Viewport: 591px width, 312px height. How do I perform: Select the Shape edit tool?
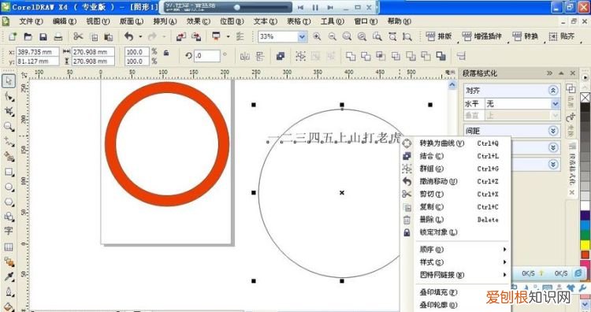[x=9, y=97]
